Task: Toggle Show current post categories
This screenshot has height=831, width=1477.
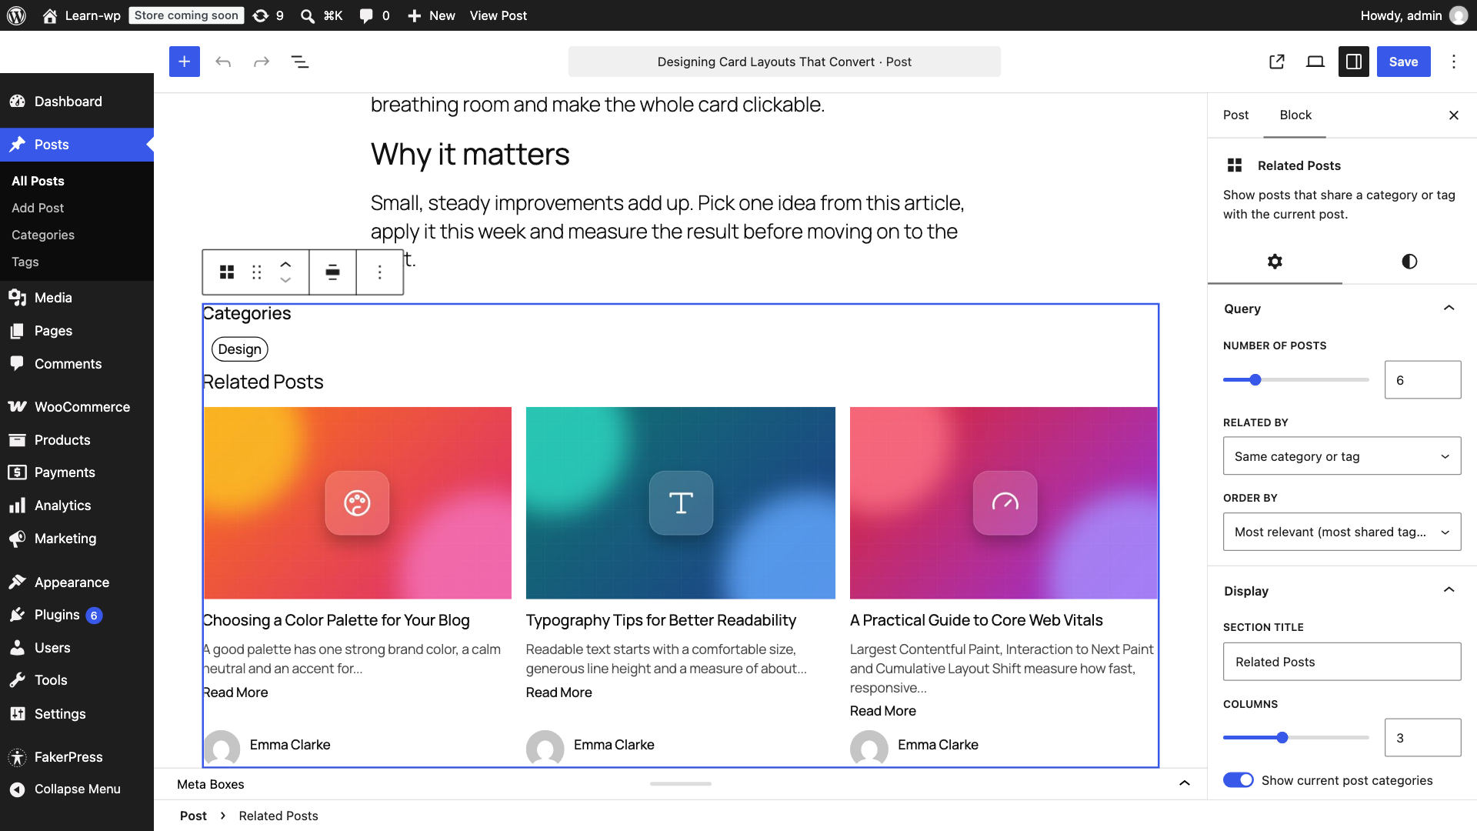Action: click(1239, 780)
